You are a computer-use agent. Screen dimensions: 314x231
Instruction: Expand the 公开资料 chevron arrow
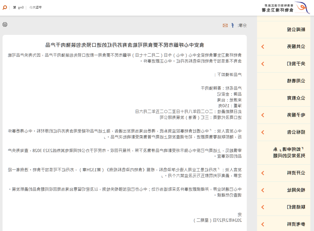pyautogui.click(x=263, y=173)
